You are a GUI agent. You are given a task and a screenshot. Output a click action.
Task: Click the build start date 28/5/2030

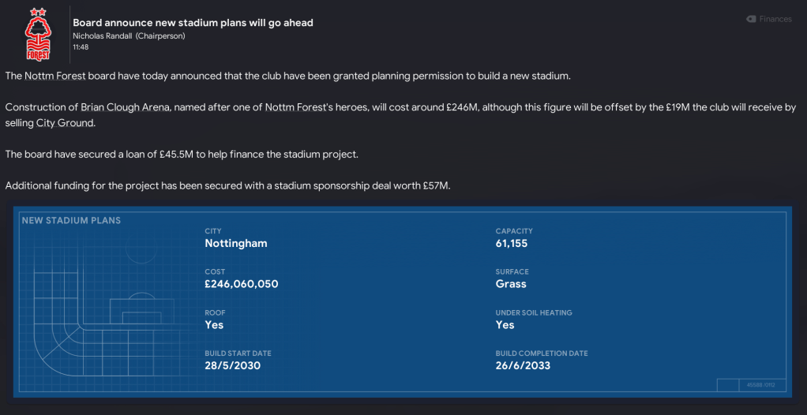coord(232,366)
